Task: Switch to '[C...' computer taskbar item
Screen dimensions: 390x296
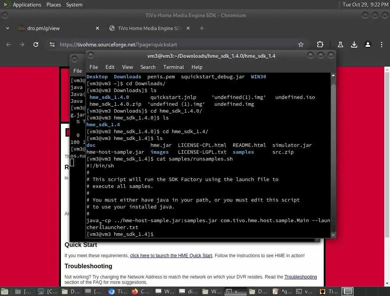Action: [48, 291]
